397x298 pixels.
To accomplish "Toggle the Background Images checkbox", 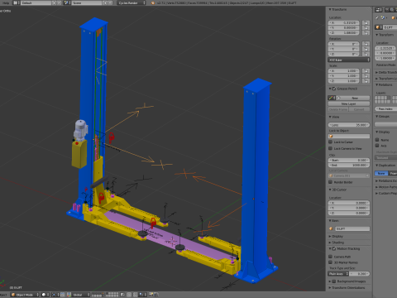I will pyautogui.click(x=334, y=281).
